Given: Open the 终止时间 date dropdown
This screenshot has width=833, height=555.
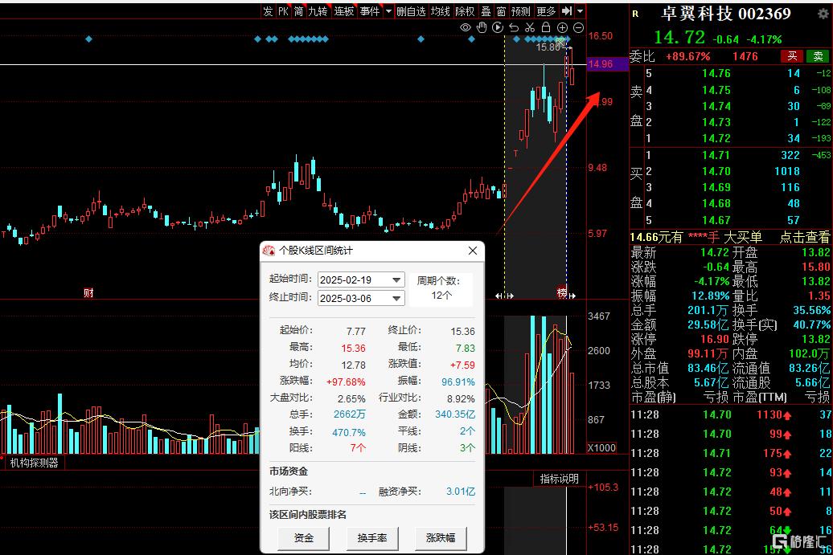Looking at the screenshot, I should point(396,298).
